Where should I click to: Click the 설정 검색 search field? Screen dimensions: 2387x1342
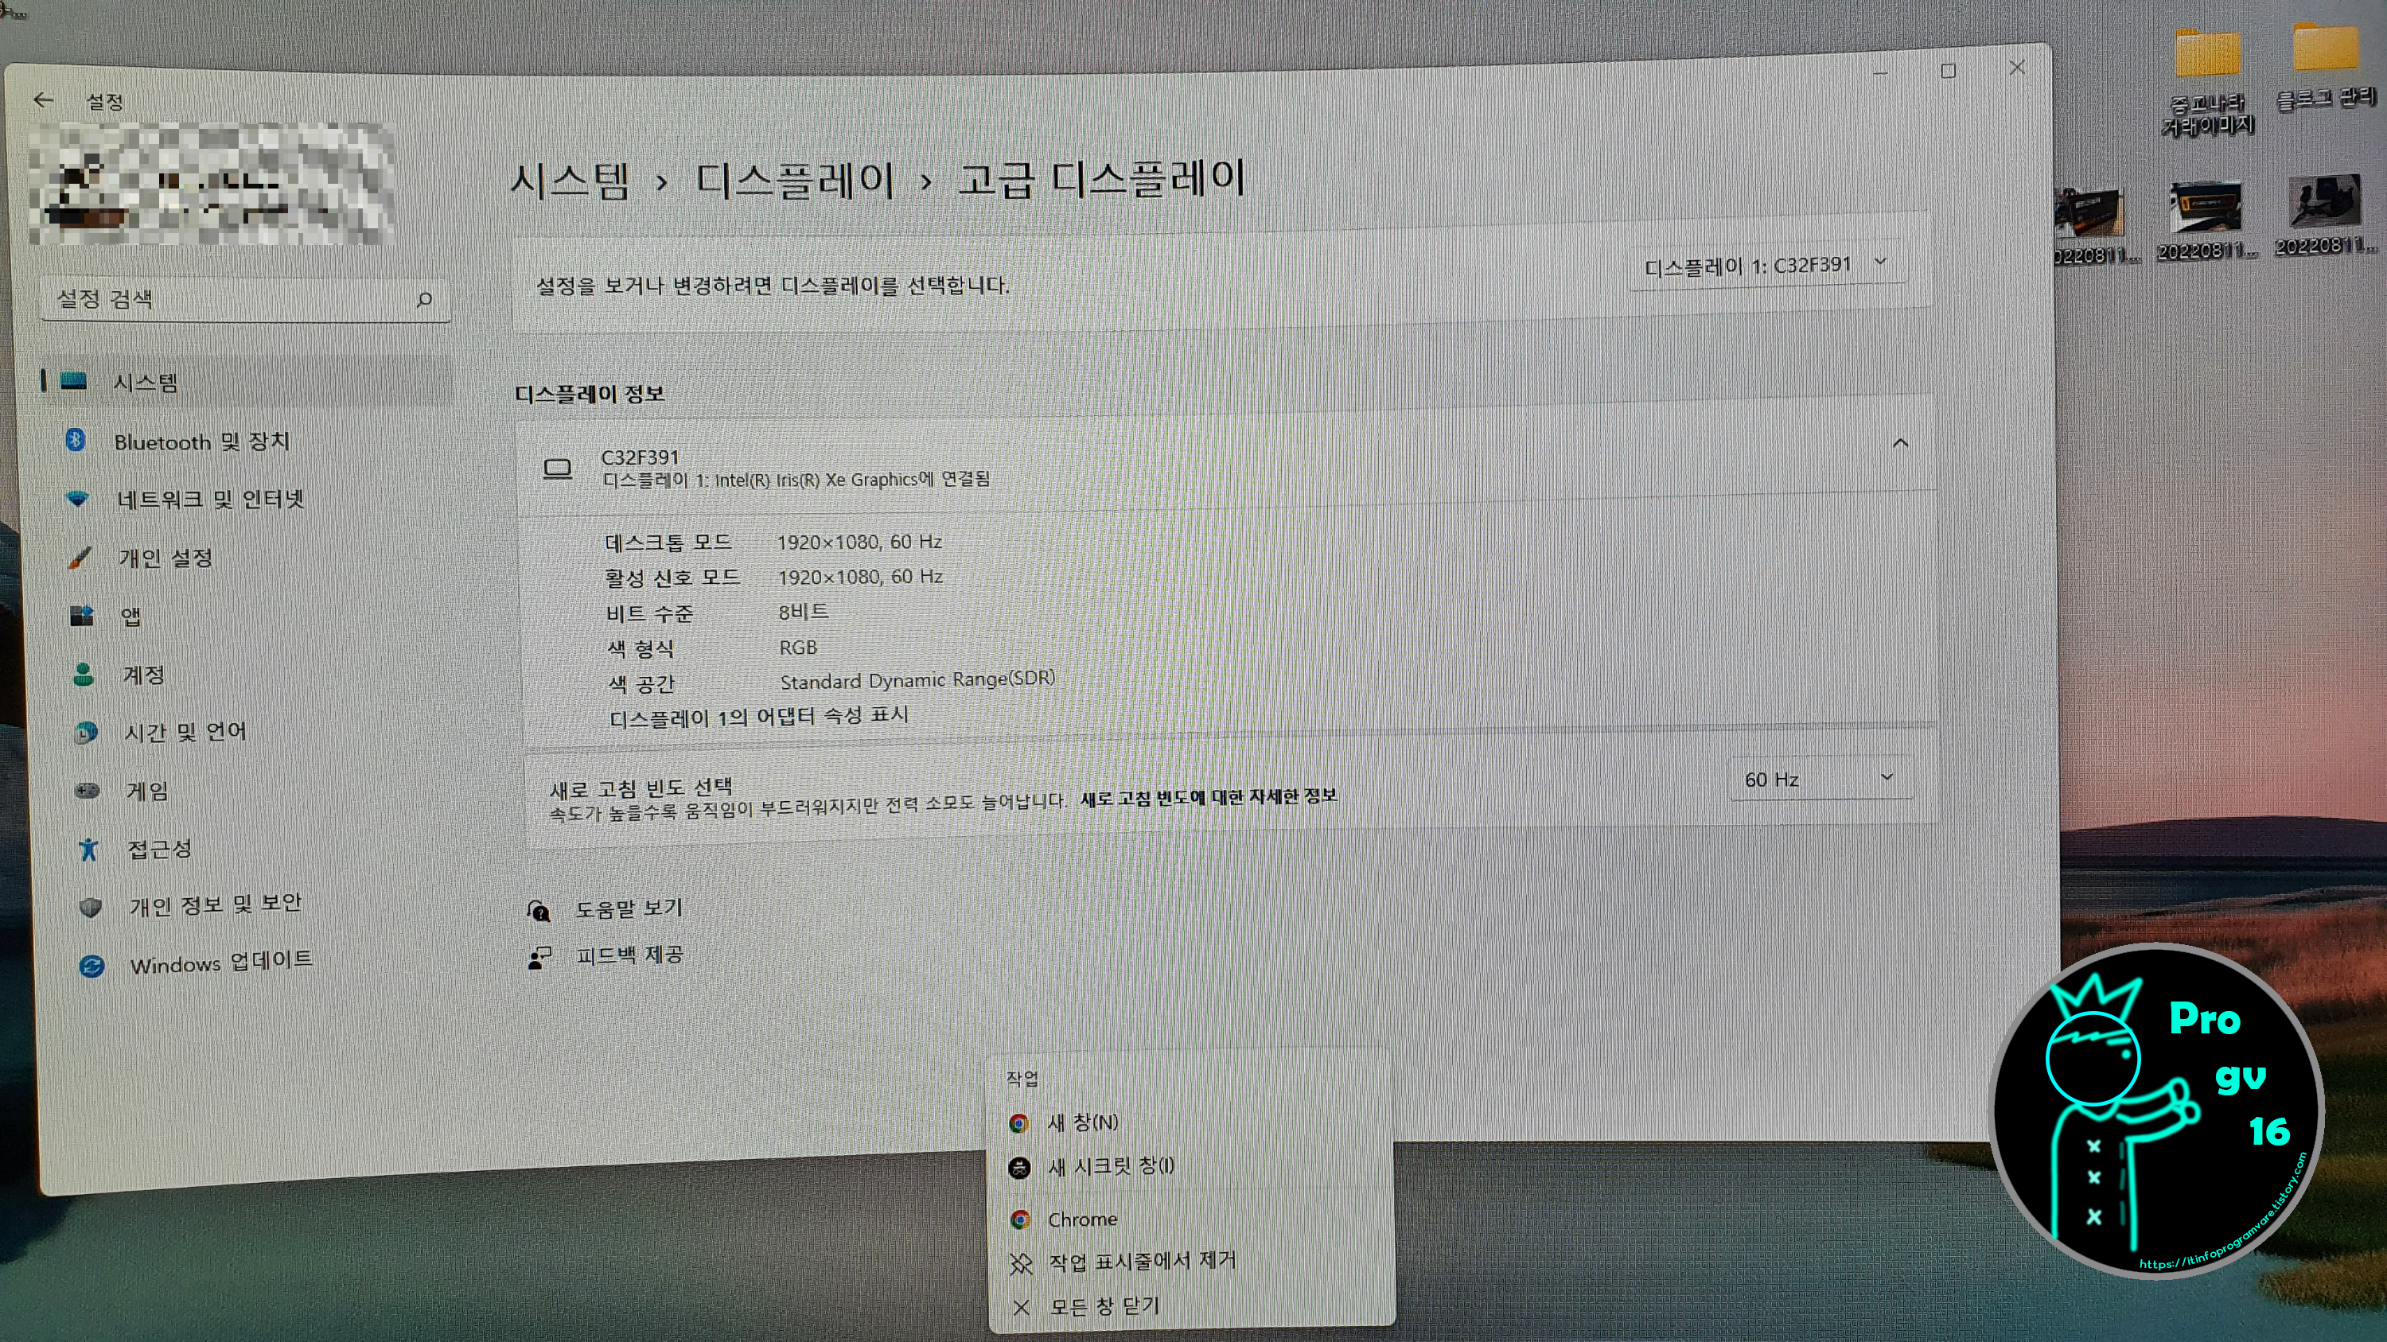(x=232, y=299)
